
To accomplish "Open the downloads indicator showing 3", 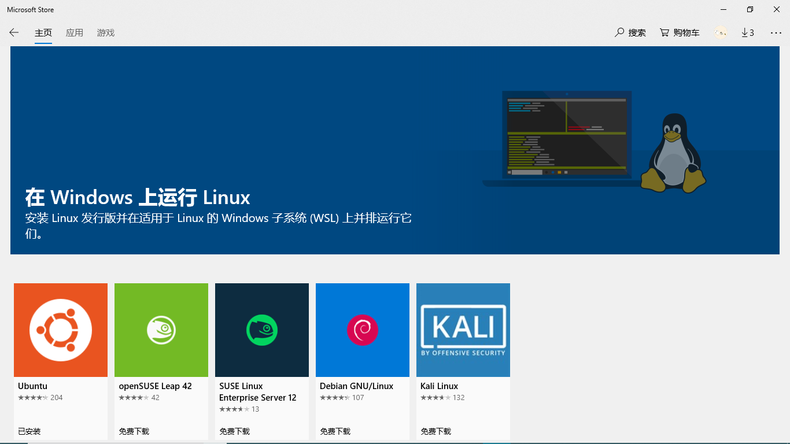I will [x=748, y=33].
